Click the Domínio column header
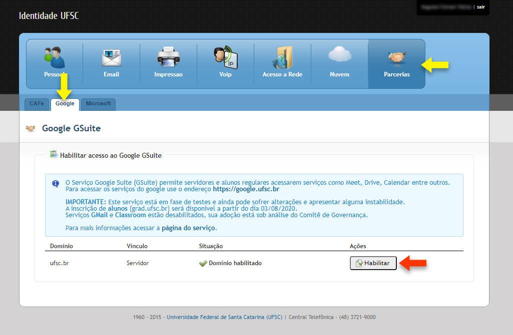Image resolution: width=513 pixels, height=335 pixels. coord(62,246)
